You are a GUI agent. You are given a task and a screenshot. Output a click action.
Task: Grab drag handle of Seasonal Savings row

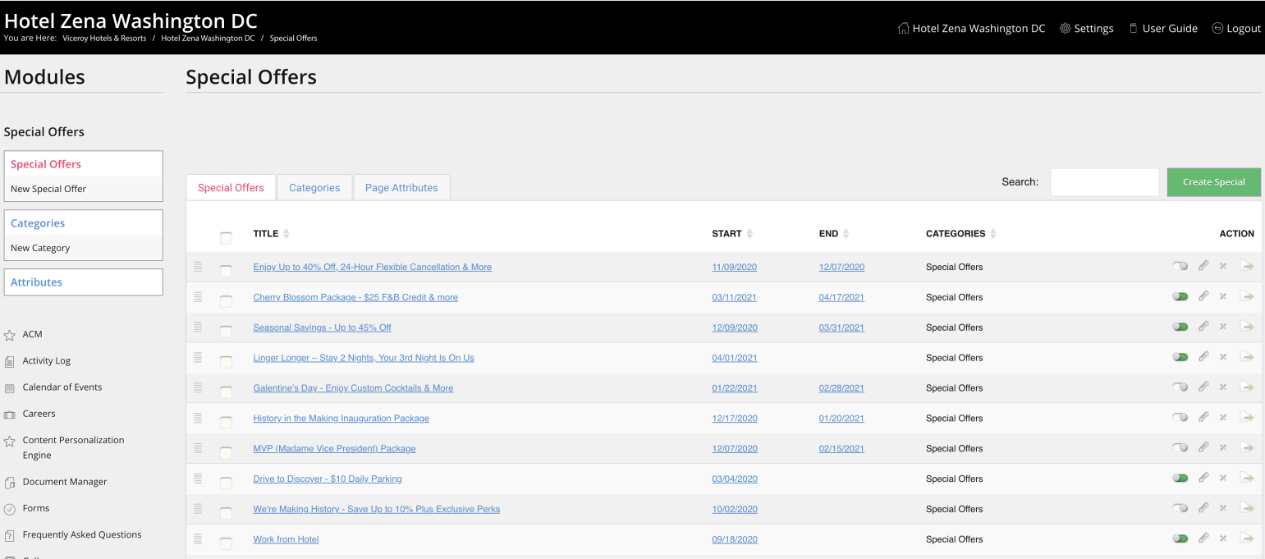tap(198, 327)
